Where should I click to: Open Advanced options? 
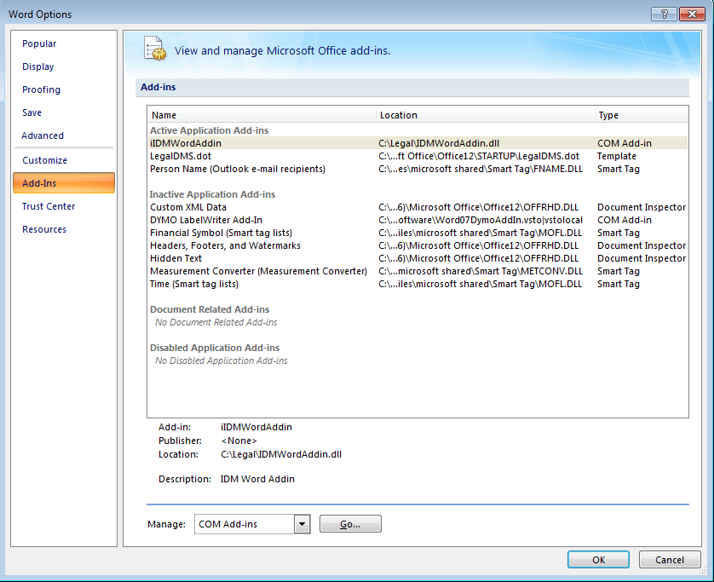[x=43, y=135]
